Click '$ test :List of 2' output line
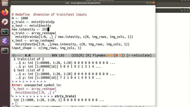This screenshot has height=107, width=190. pyautogui.click(x=29, y=70)
